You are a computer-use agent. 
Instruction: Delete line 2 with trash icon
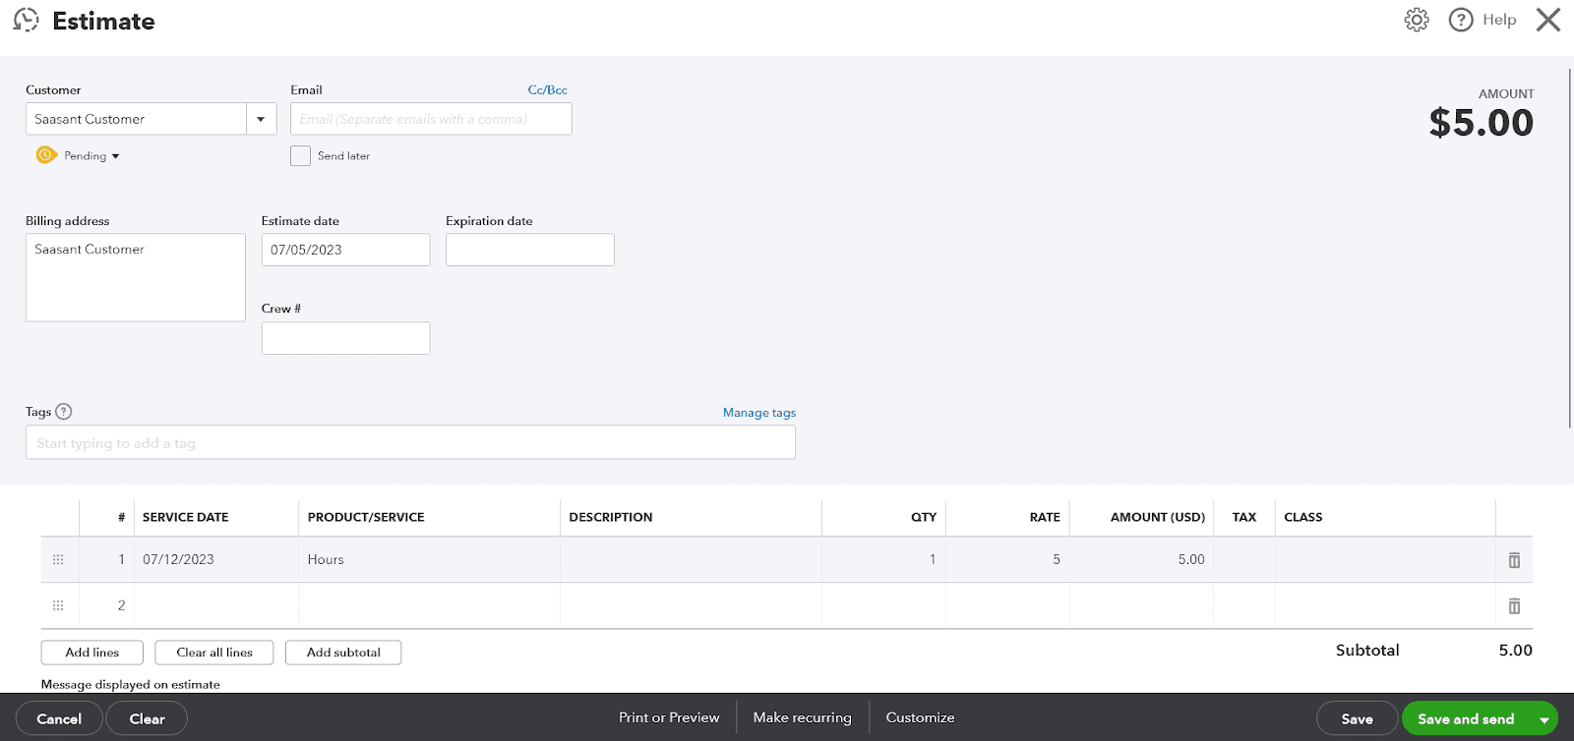(1514, 606)
